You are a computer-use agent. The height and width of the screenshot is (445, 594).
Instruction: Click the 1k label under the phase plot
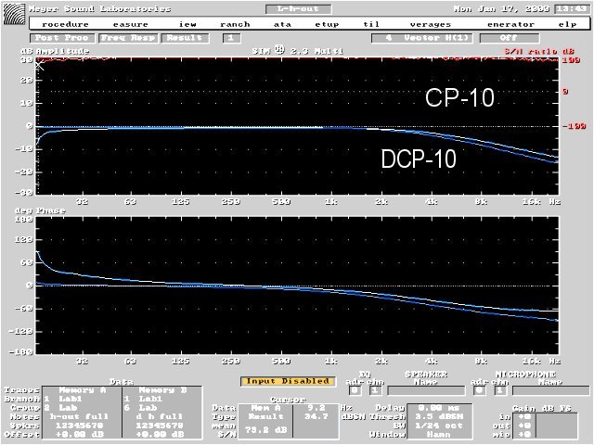331,361
